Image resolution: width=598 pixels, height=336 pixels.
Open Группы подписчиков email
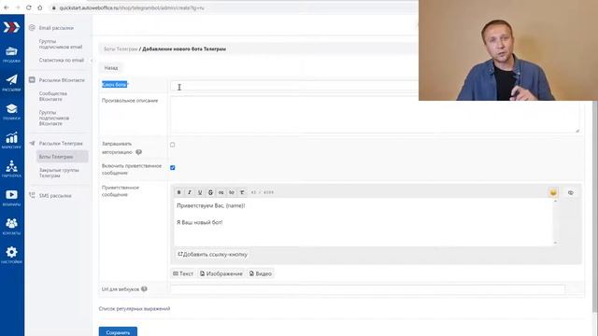tap(60, 44)
